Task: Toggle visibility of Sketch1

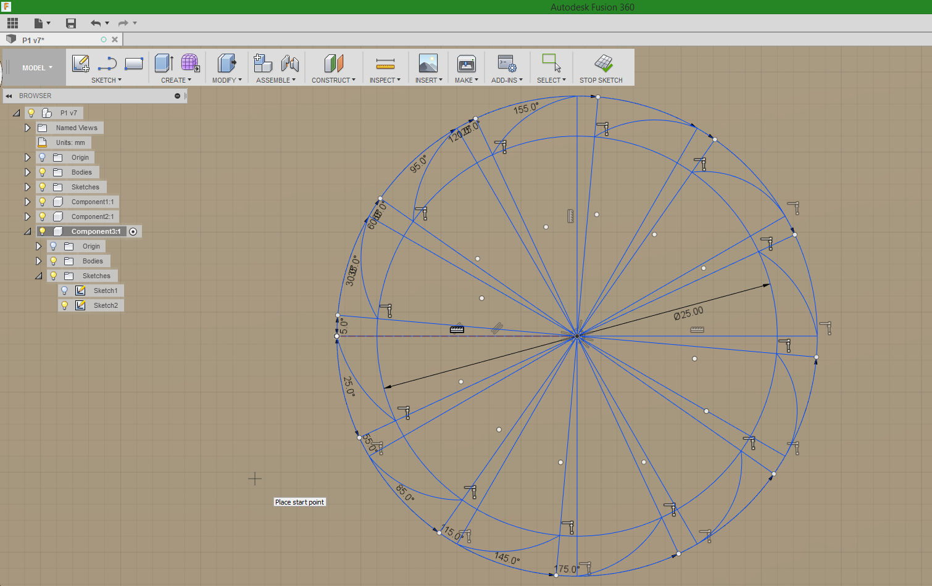Action: coord(65,291)
